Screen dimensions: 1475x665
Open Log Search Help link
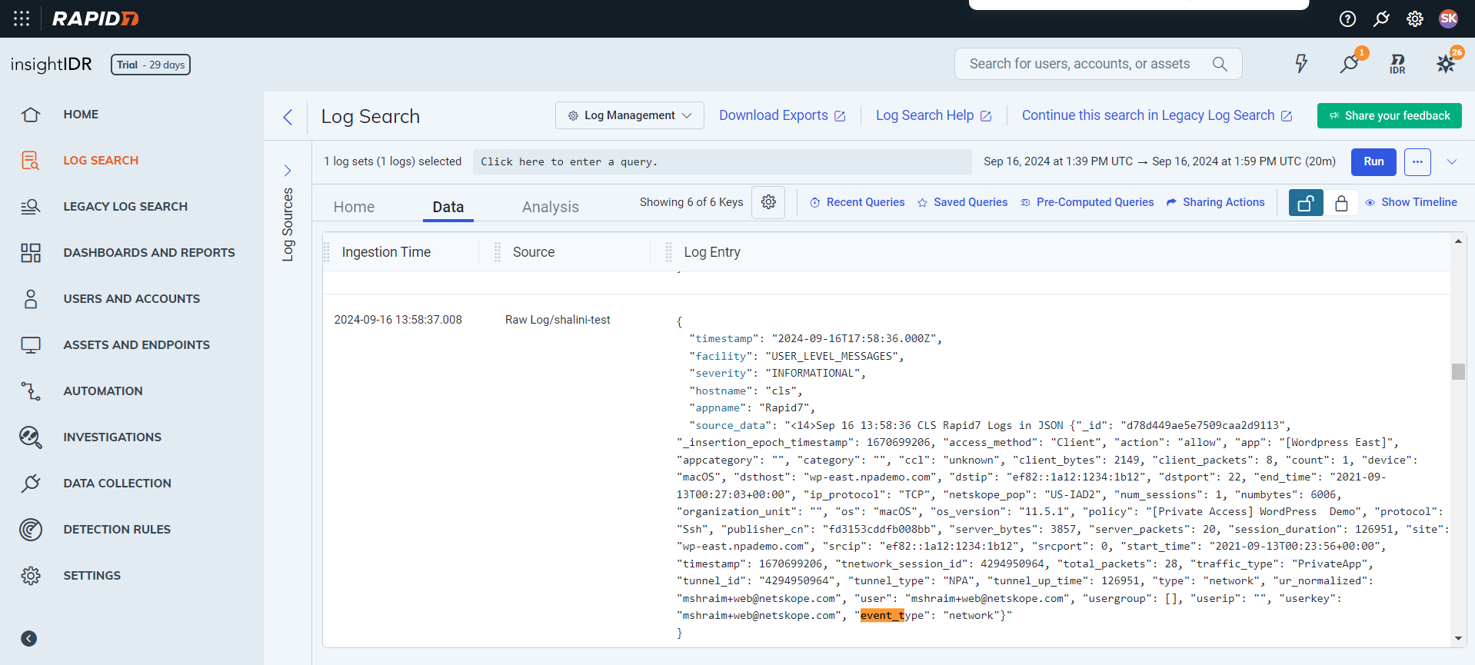click(934, 115)
